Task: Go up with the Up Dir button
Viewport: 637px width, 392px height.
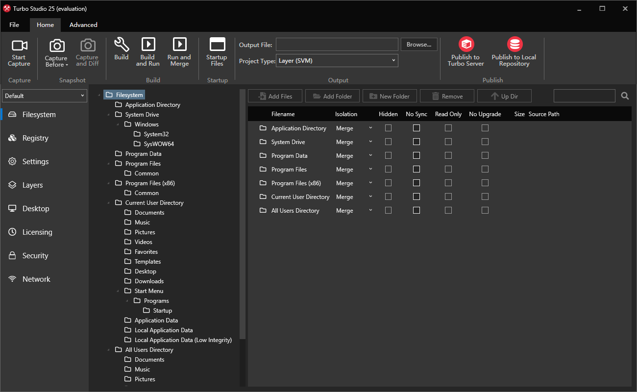Action: pyautogui.click(x=504, y=96)
